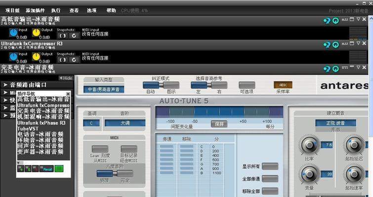Click the scrollbar up arrow at right edge
This screenshot has height=197, width=373.
pyautogui.click(x=371, y=18)
